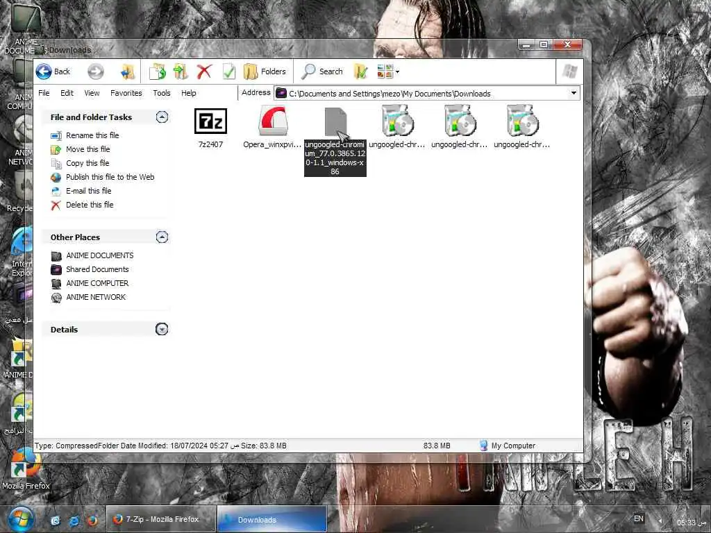Click the Move To toolbar icon
Viewport: 711px width, 533px height.
[x=181, y=71]
